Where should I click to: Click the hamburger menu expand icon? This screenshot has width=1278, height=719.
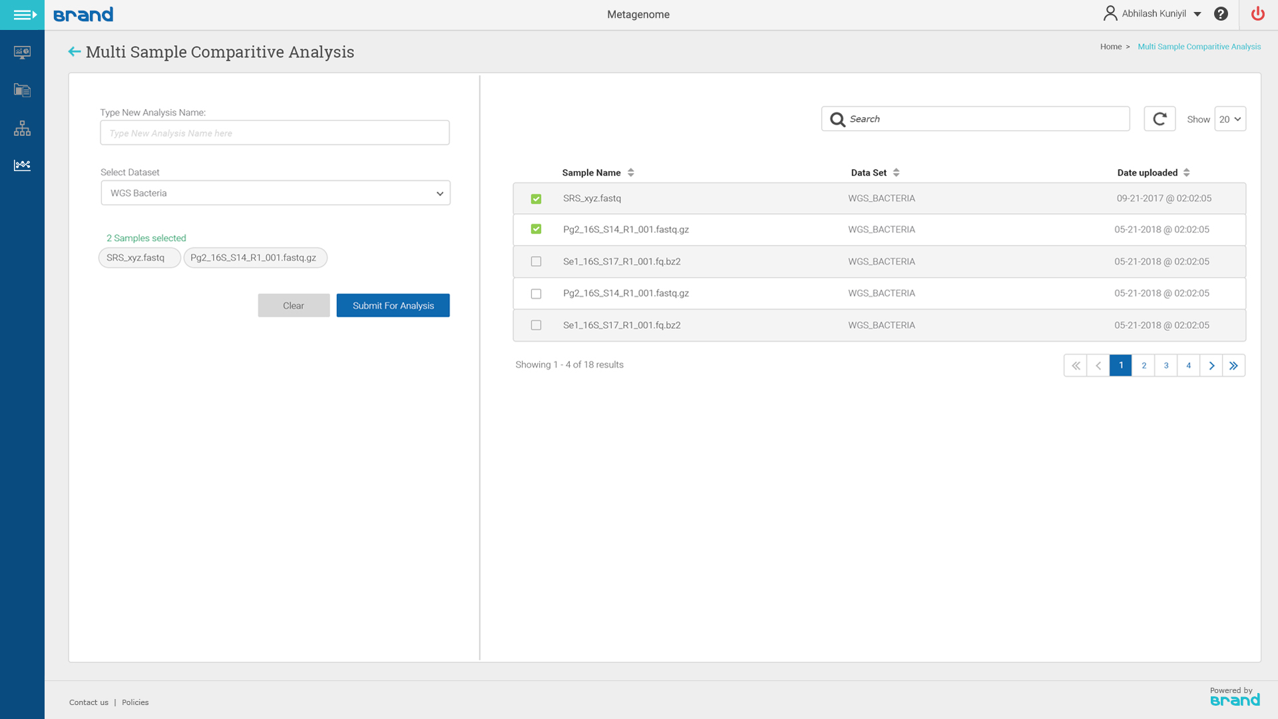23,15
